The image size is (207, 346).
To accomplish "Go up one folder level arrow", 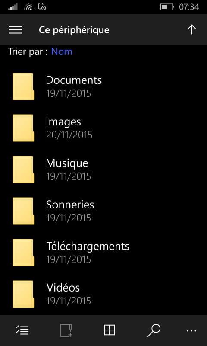I will [192, 29].
